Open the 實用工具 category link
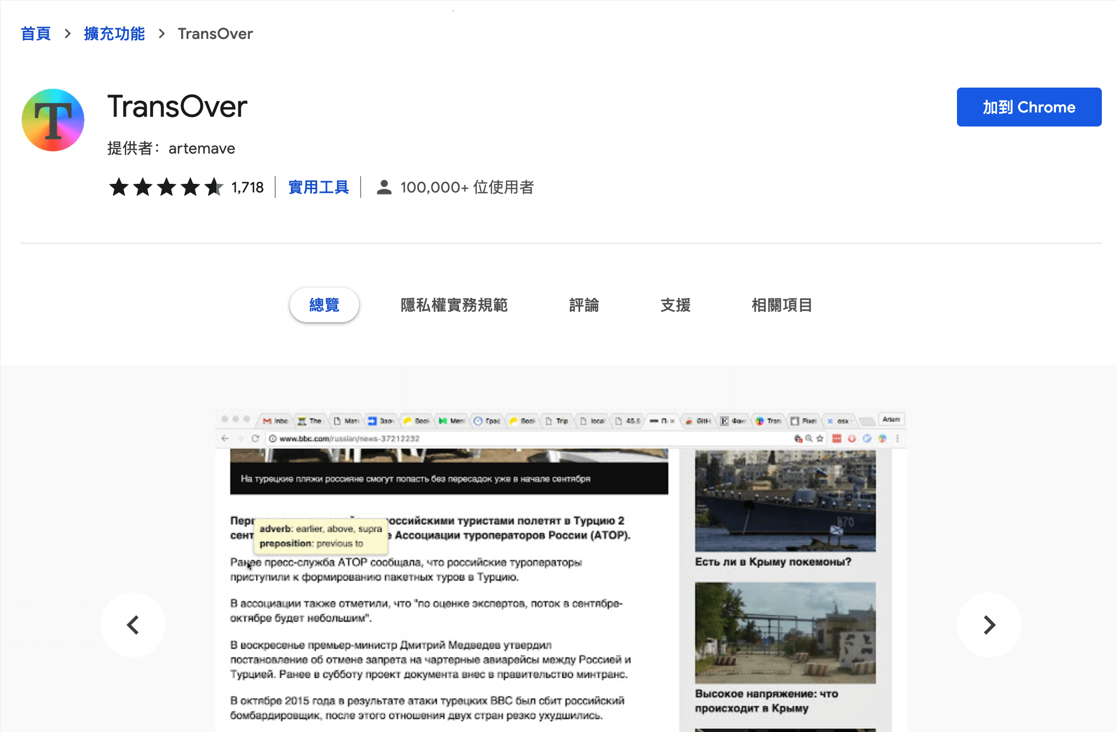The width and height of the screenshot is (1117, 732). tap(318, 187)
